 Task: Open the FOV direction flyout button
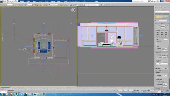pos(157,27)
